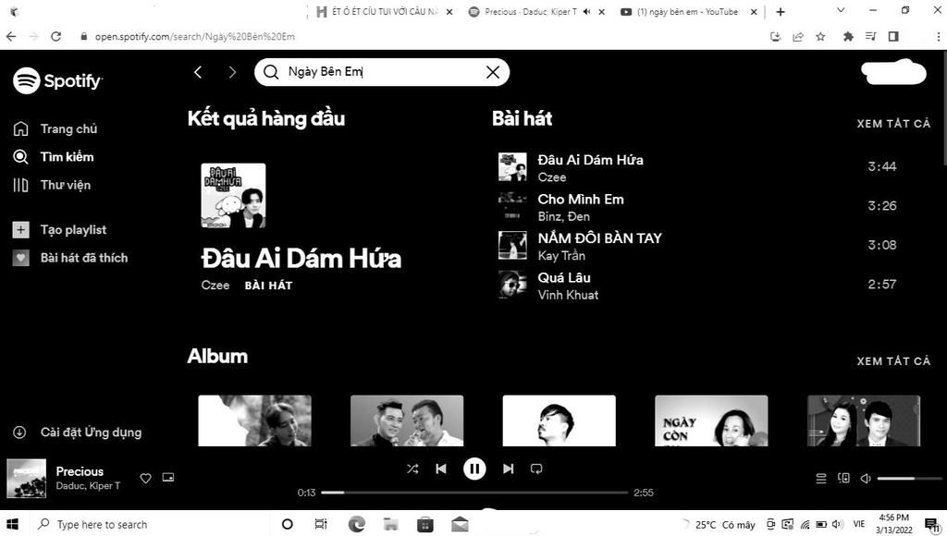Viewport: 947px width, 536px height.
Task: Like the song Precious with heart
Action: click(x=145, y=478)
